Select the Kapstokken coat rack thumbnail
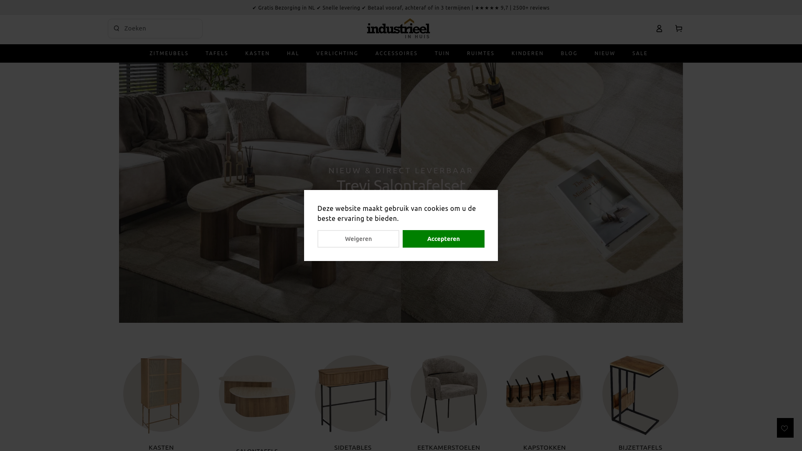This screenshot has width=802, height=451. coord(544,394)
